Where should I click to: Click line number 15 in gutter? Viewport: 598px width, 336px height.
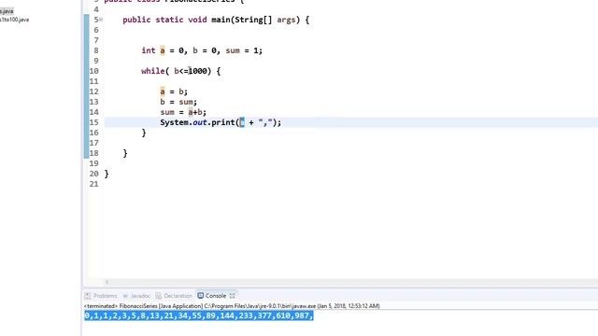(93, 122)
